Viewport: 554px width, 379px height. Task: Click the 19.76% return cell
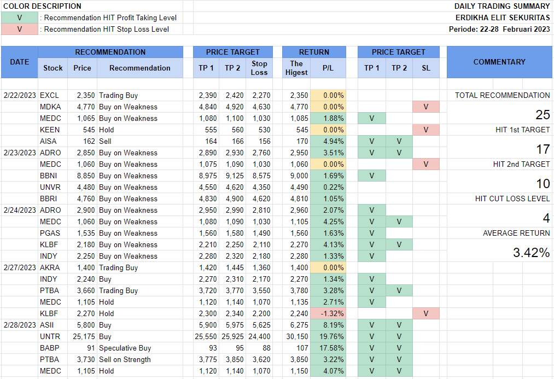click(x=328, y=336)
